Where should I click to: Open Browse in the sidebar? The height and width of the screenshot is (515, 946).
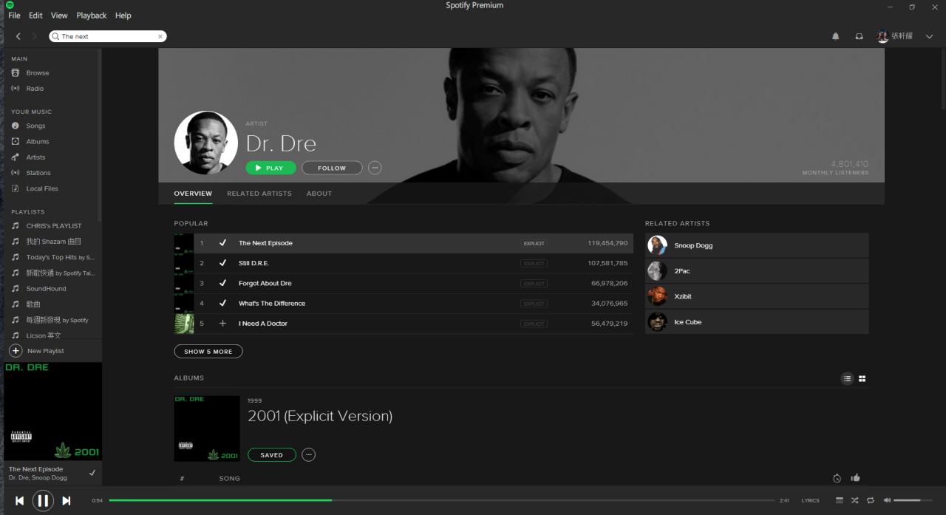coord(38,73)
